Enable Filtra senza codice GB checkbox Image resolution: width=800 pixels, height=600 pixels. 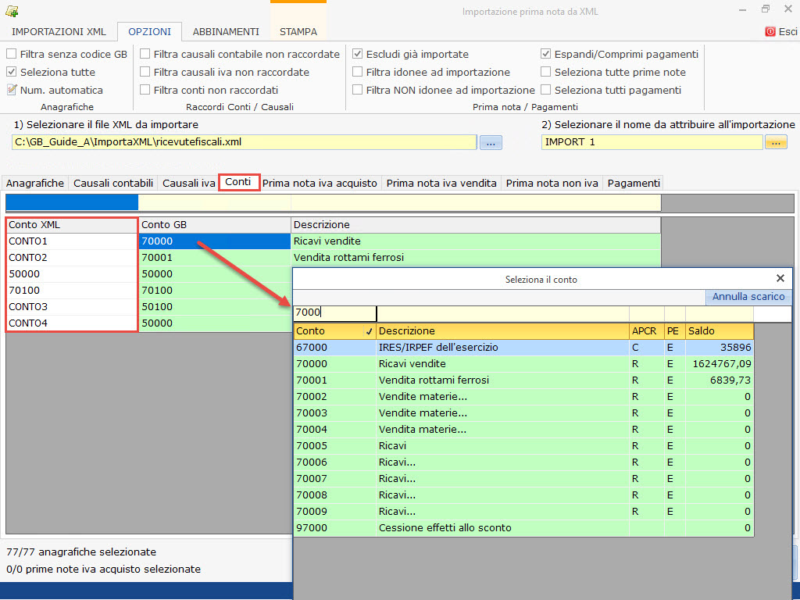click(x=12, y=54)
